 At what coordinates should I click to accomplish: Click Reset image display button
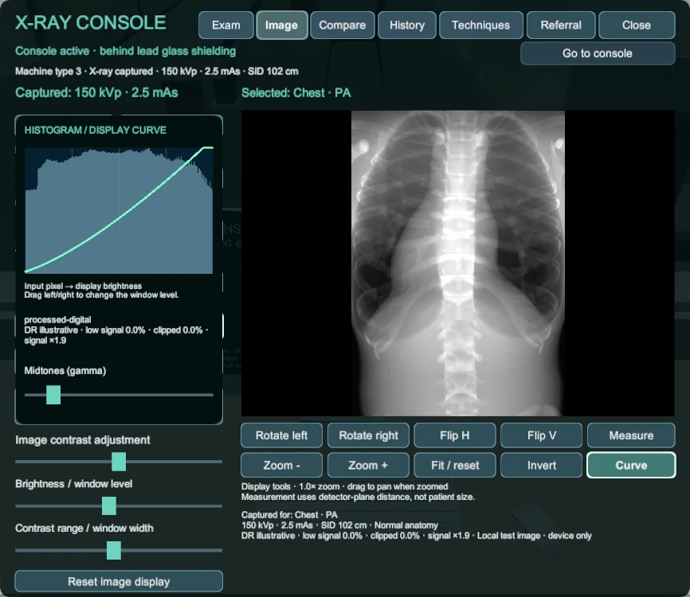(119, 582)
